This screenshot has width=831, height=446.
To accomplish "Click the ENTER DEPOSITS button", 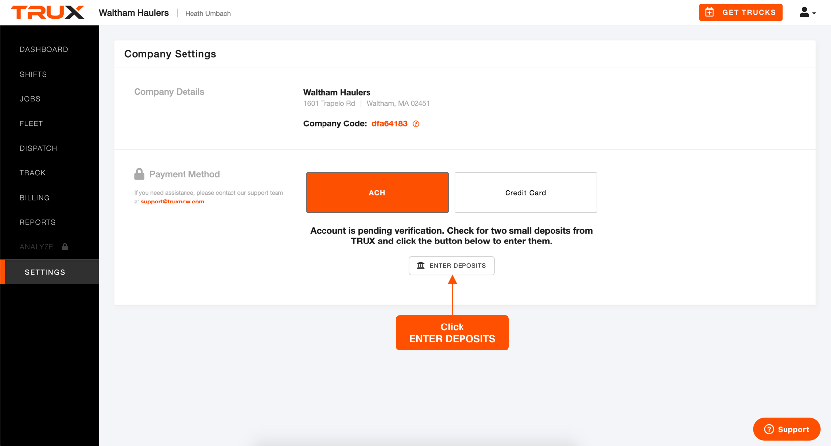I will tap(452, 266).
